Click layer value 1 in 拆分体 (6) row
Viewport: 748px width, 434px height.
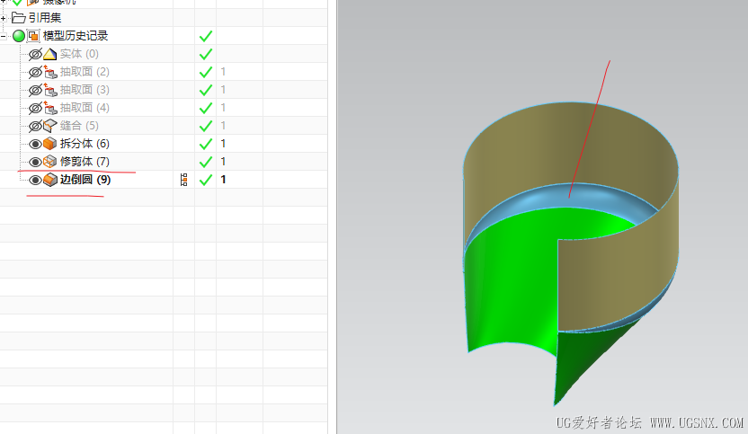[x=223, y=144]
